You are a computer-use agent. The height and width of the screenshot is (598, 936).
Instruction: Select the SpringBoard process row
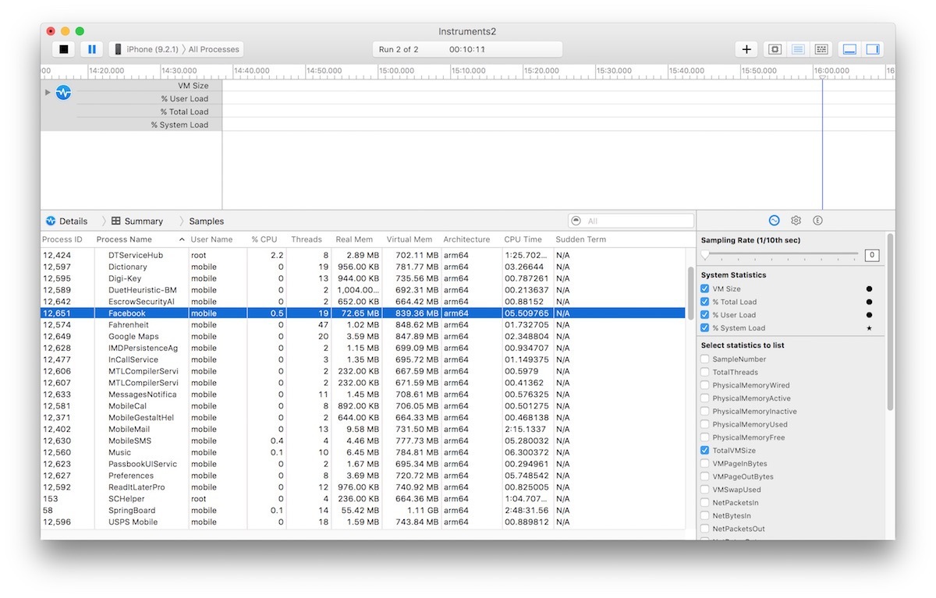[x=363, y=510]
